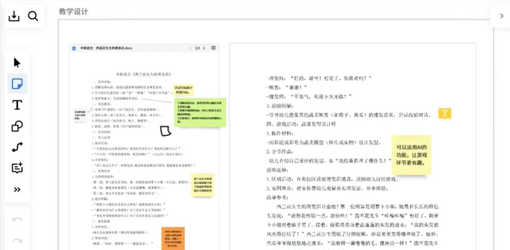Select the curved connector line tool

(17, 147)
